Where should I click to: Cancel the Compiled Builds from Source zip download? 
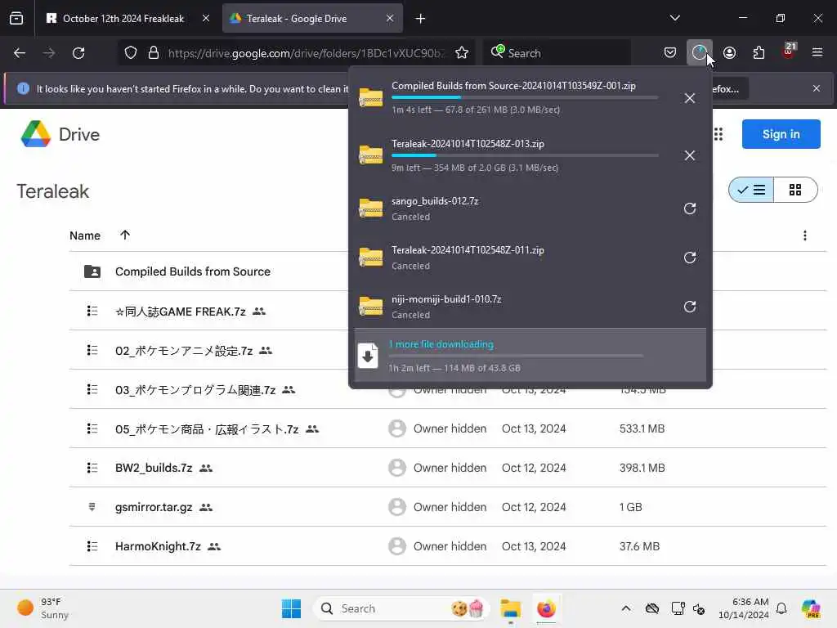(689, 98)
